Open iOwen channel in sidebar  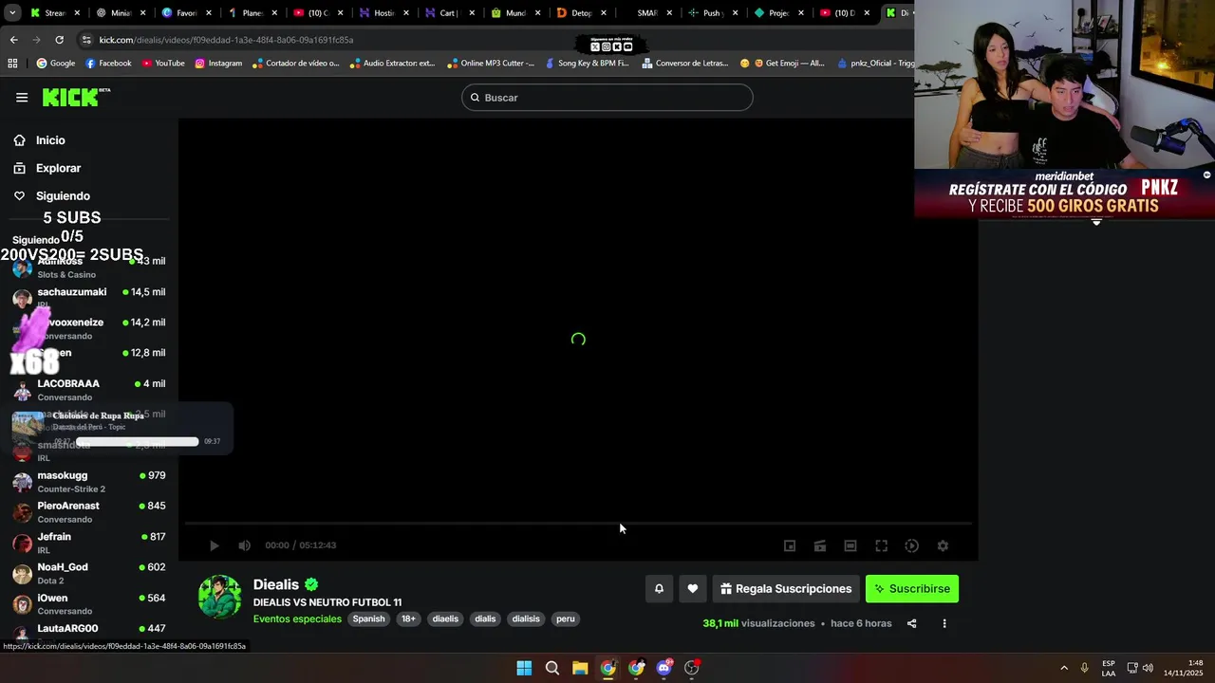[x=89, y=604]
